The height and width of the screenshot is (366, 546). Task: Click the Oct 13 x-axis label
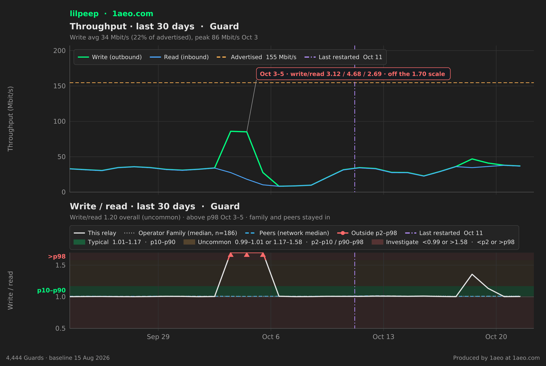(x=383, y=337)
